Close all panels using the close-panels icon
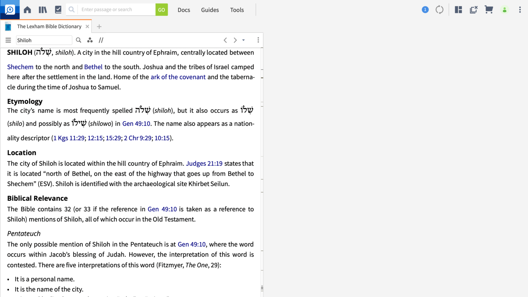The width and height of the screenshot is (528, 297). click(x=474, y=10)
